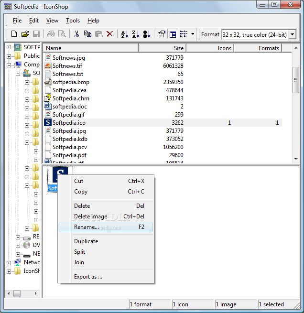Click the folder tree scroll right arrow
This screenshot has width=304, height=313.
coord(35,293)
